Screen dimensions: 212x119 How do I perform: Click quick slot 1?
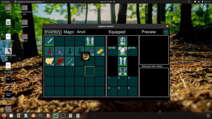[x=113, y=81]
